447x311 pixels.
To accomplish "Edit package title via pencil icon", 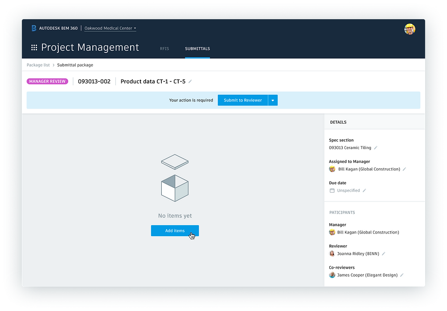I will tap(190, 81).
